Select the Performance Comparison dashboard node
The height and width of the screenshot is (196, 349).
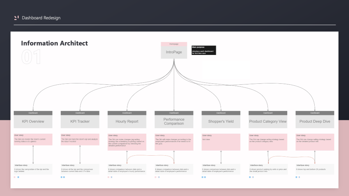point(174,121)
